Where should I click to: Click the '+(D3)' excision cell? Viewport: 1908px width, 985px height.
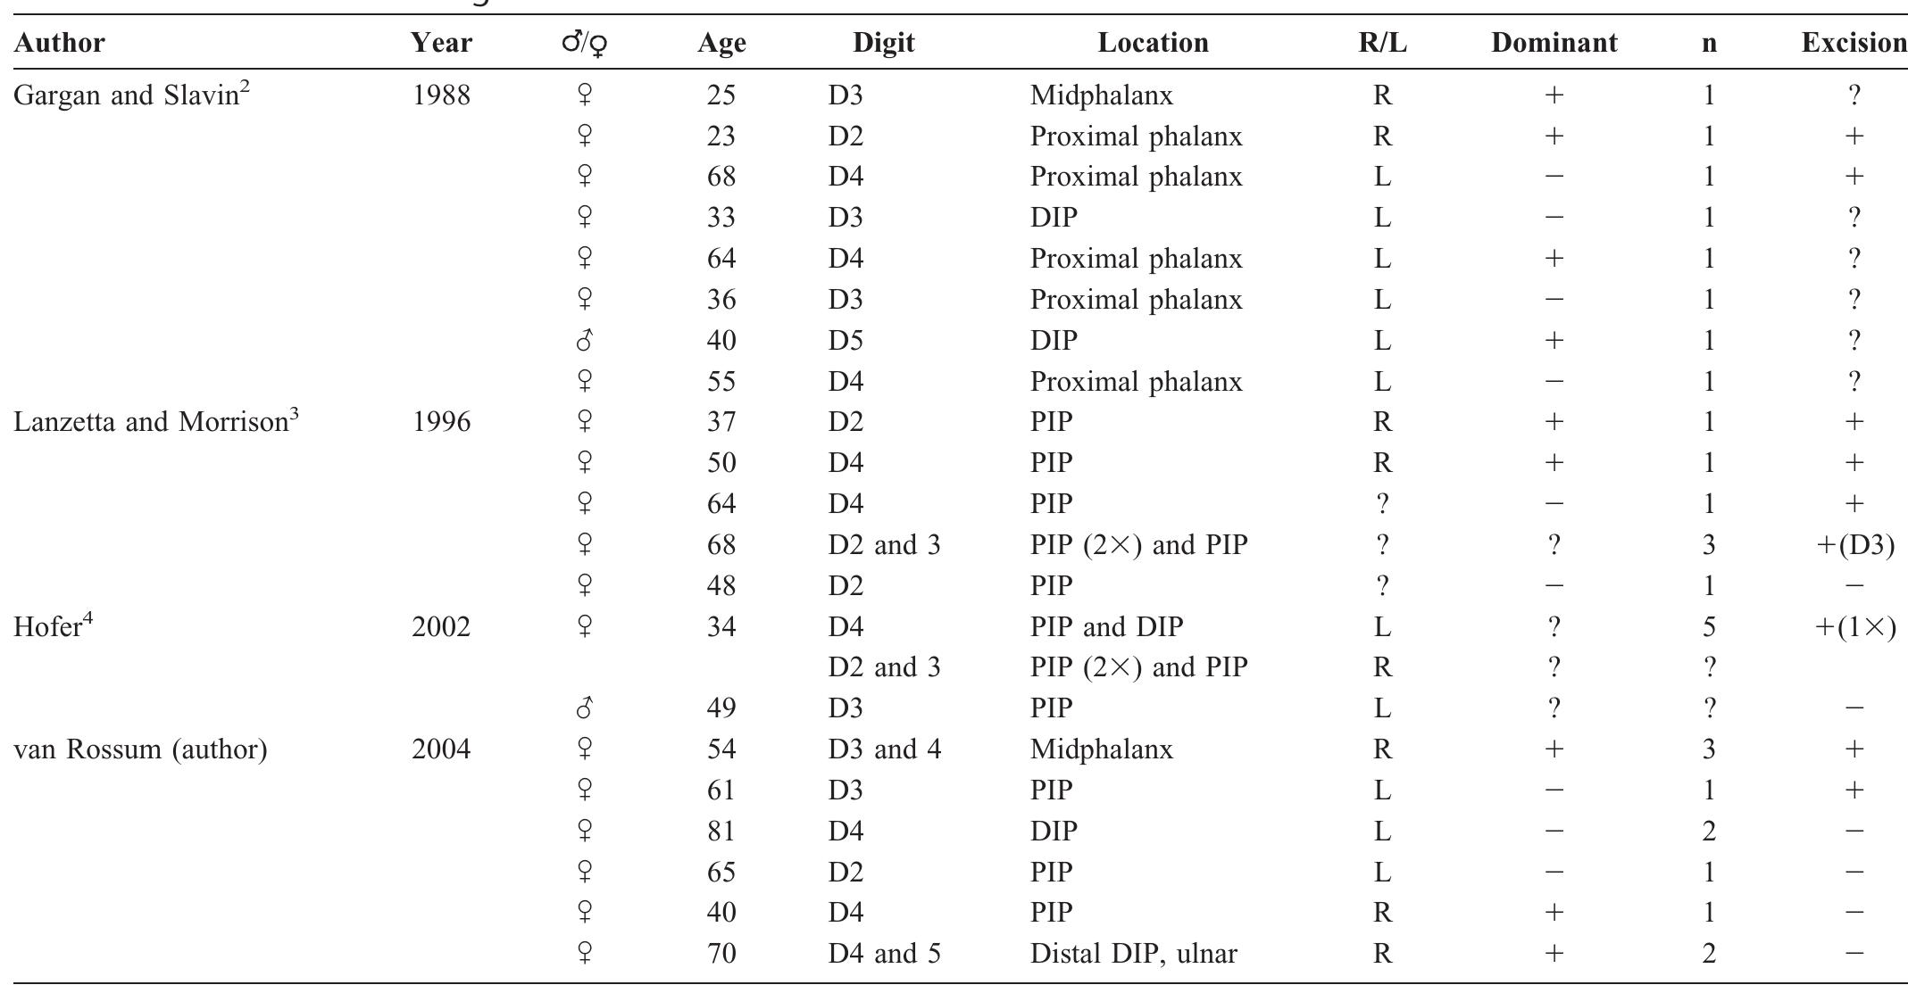(1854, 544)
